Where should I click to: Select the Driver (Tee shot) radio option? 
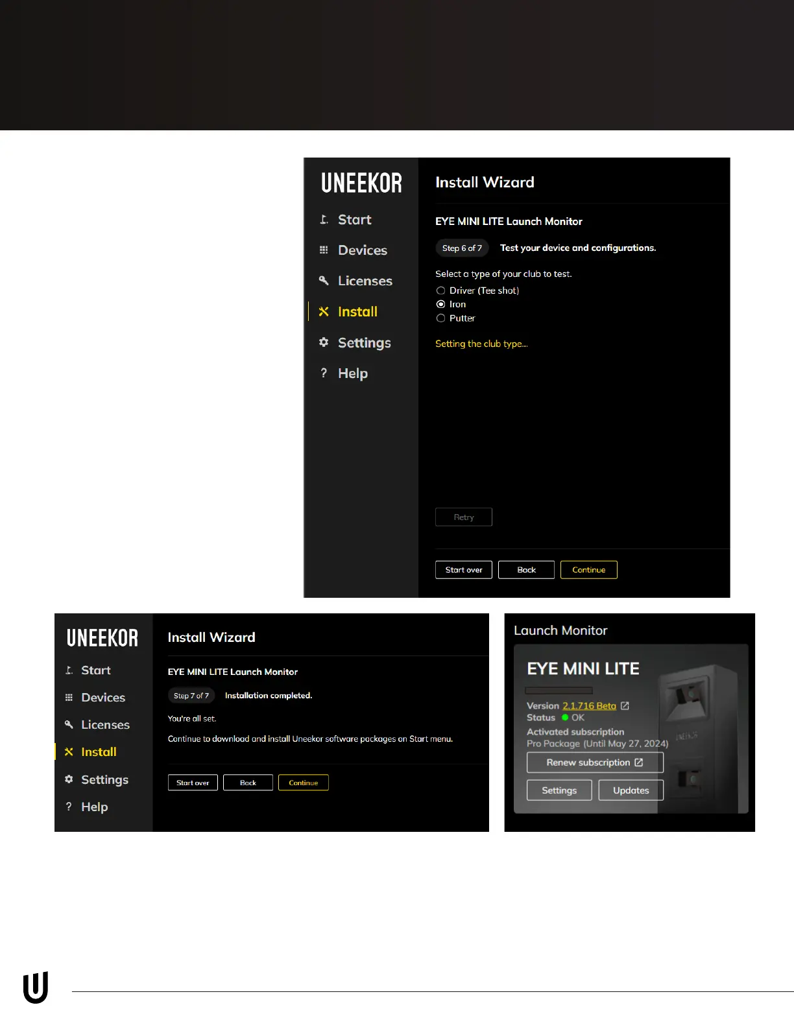point(441,290)
